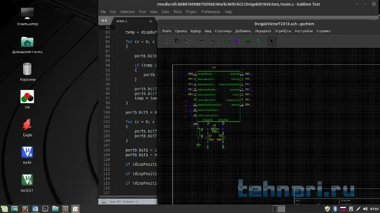This screenshot has width=380, height=213.
Task: Open the Edit menu in Sublime Text
Action: (113, 12)
